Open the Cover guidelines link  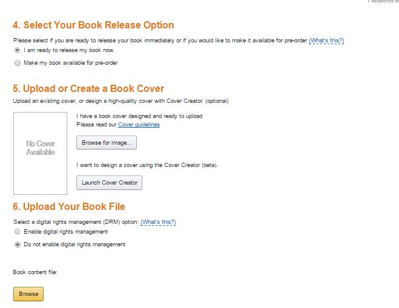[x=139, y=125]
